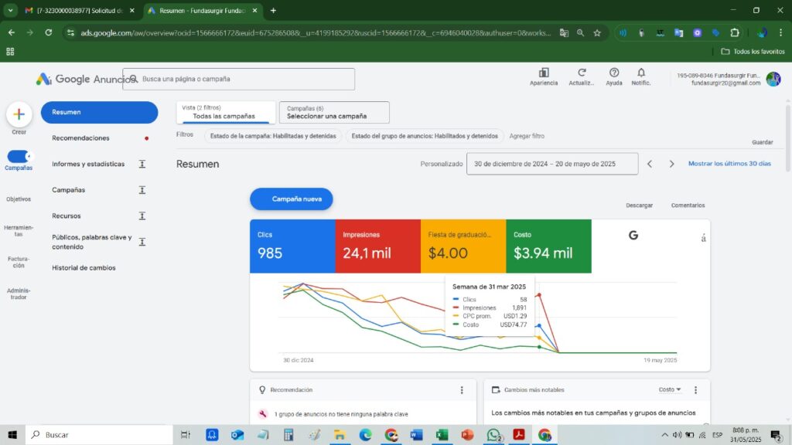
Task: Click the Campaña nueva button
Action: point(291,199)
